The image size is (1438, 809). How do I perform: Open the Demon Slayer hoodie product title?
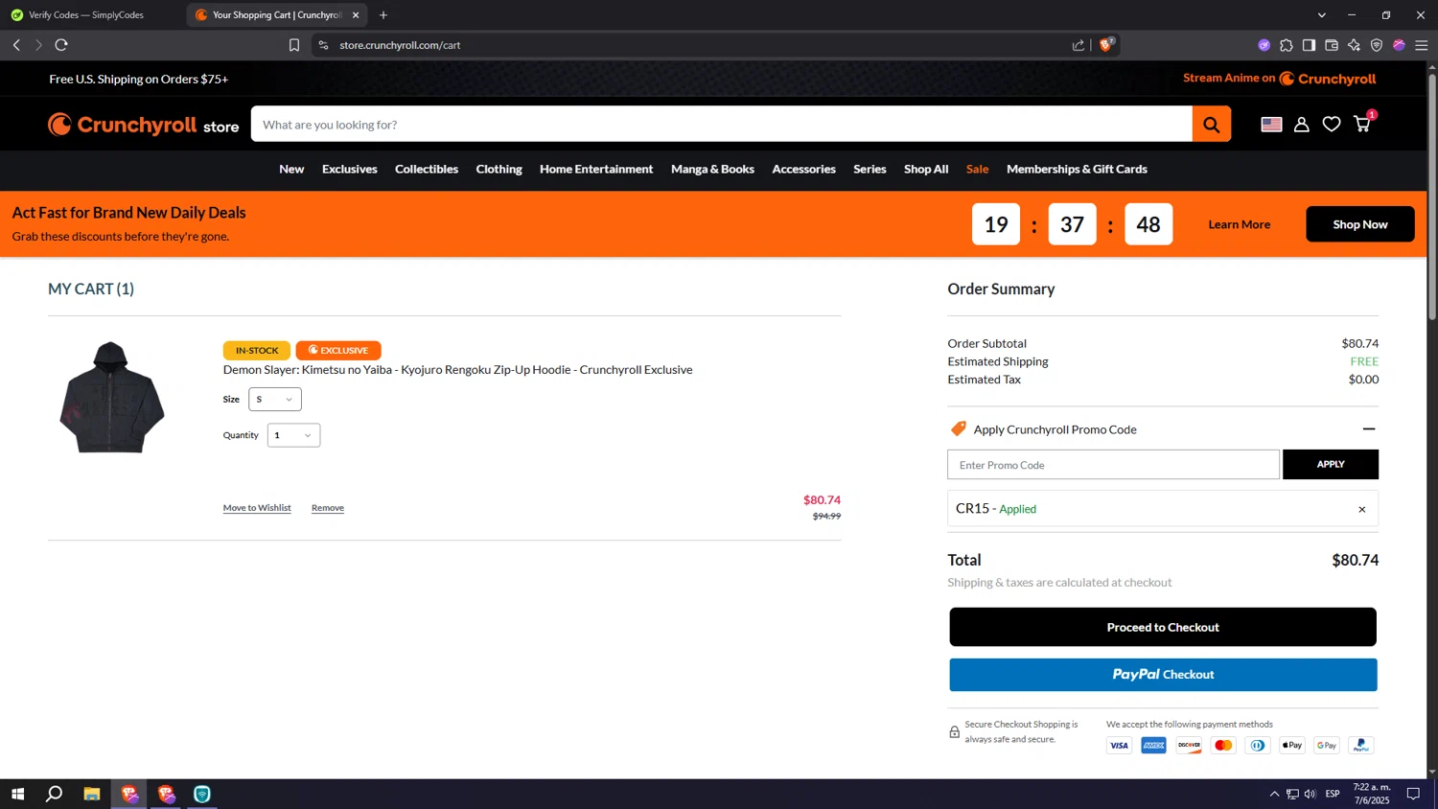457,370
